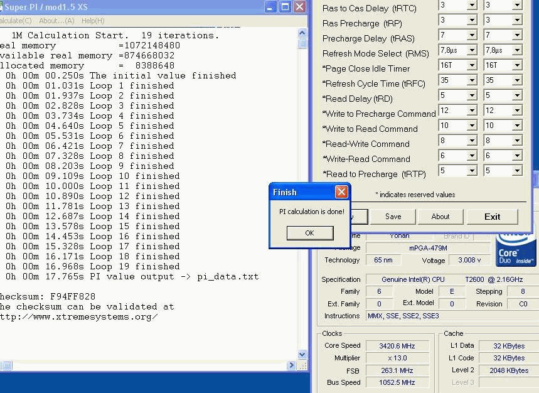
Task: Open the first Read Delay (tRD) dropdown
Action: tap(472, 95)
